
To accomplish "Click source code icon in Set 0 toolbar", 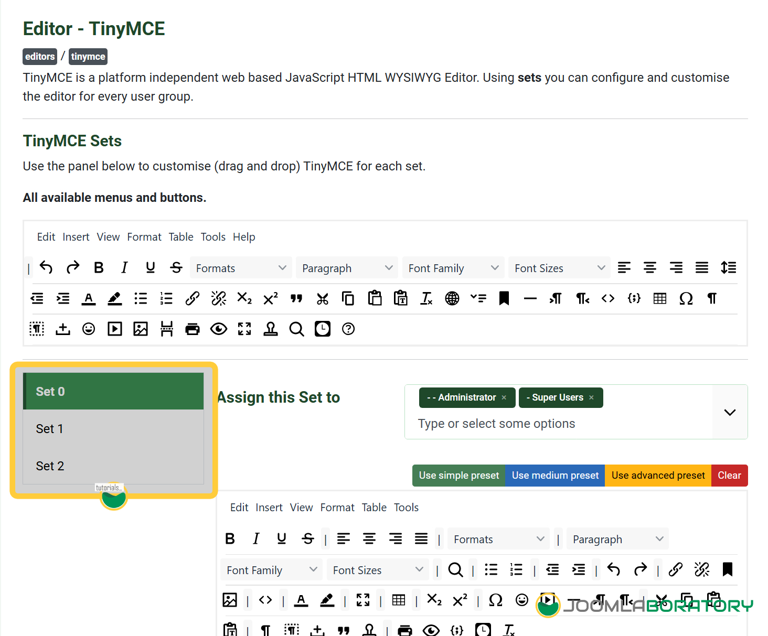I will click(x=265, y=600).
